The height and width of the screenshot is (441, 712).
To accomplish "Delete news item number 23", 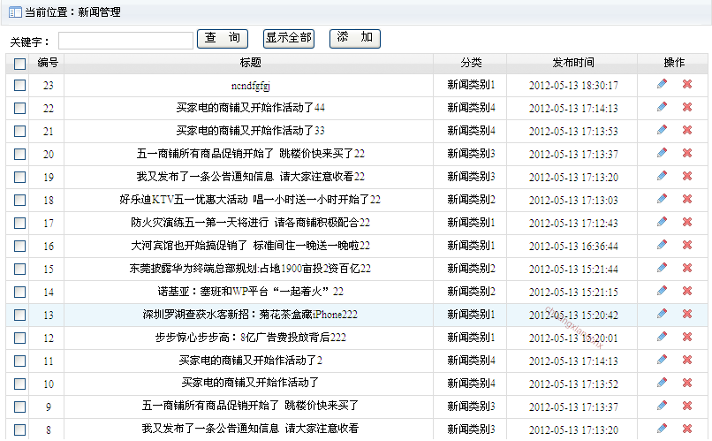I will pyautogui.click(x=687, y=84).
